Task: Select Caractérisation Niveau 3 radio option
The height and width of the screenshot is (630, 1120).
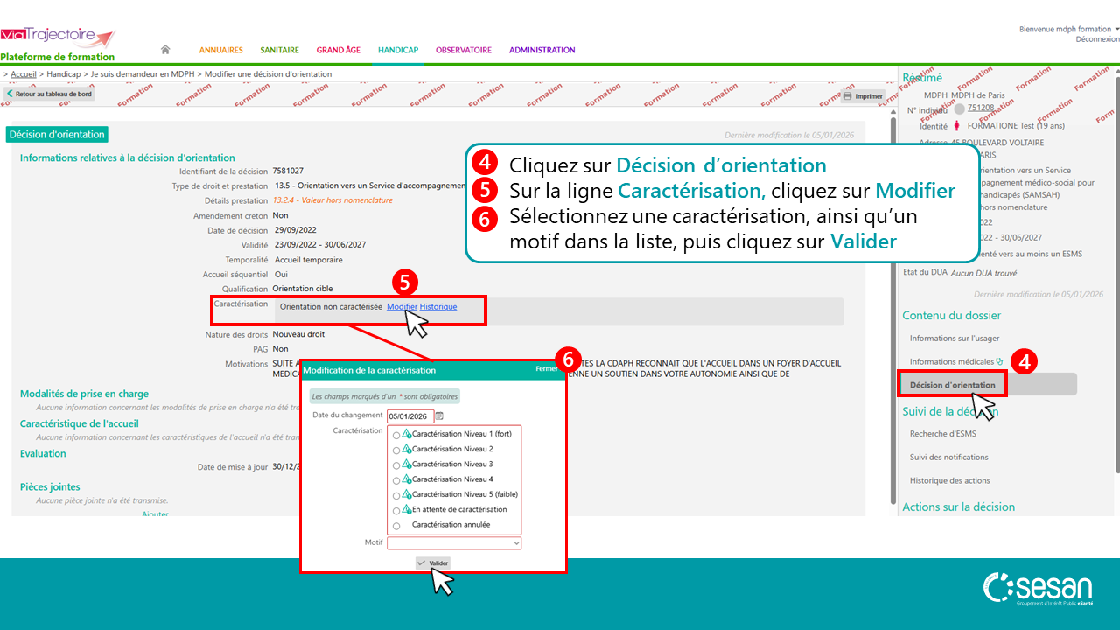Action: (396, 465)
